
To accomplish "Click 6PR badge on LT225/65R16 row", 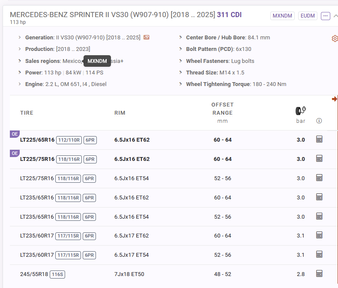I will (90, 140).
